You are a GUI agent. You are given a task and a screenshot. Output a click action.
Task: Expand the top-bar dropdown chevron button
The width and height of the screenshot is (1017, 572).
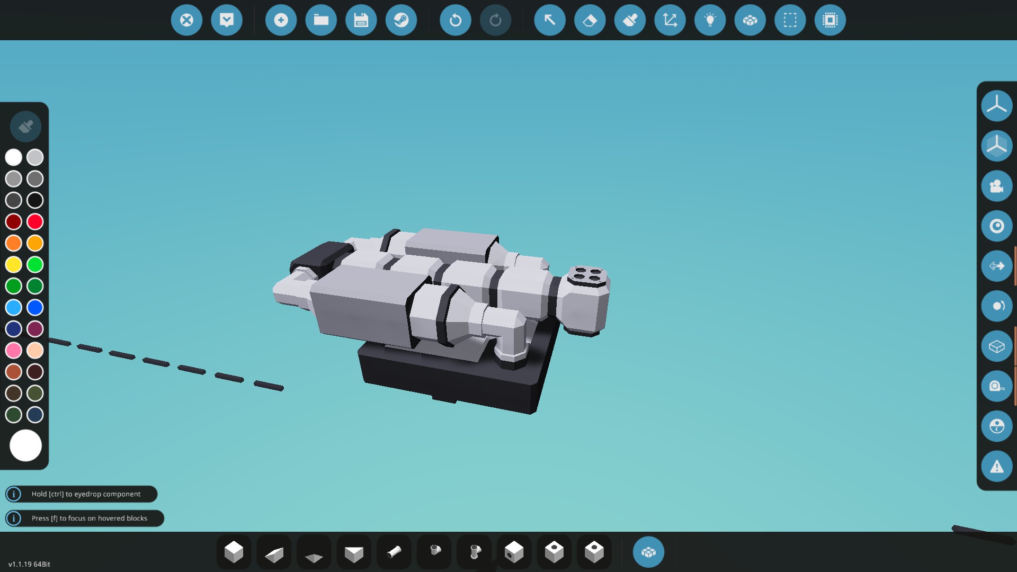pyautogui.click(x=227, y=20)
